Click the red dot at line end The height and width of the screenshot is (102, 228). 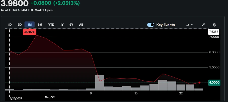pyautogui.click(x=199, y=83)
